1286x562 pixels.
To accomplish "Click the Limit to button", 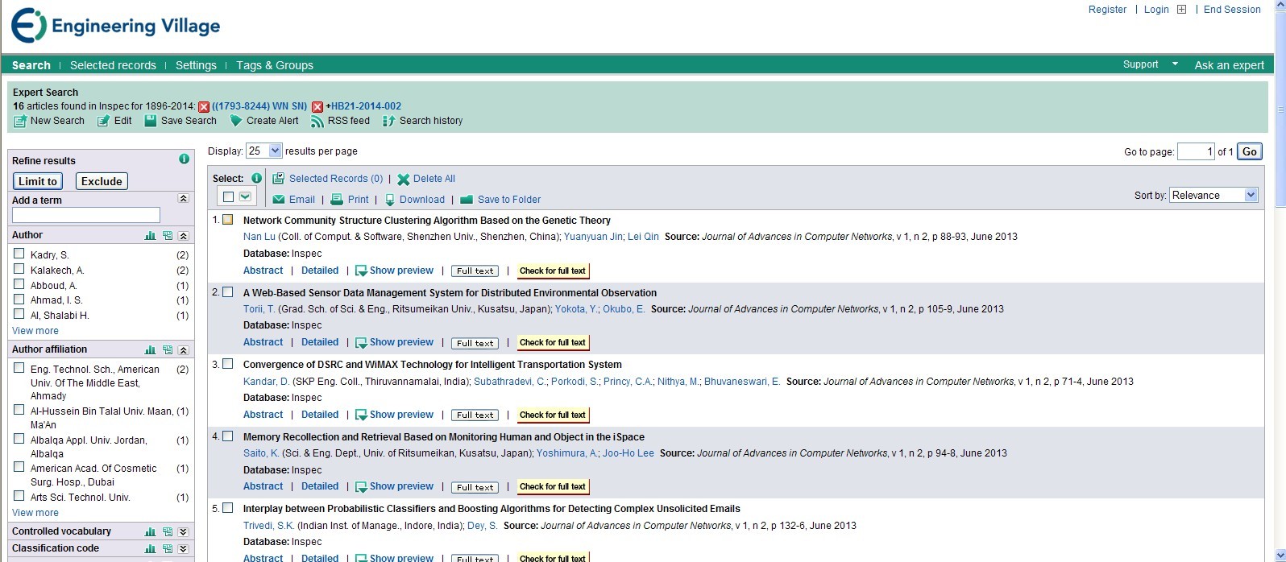I will 38,181.
